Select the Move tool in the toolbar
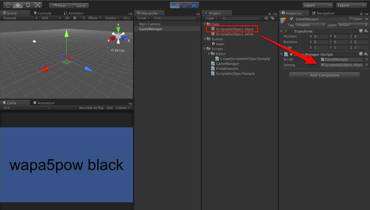Viewport: 370px width, 210px height. [18, 5]
